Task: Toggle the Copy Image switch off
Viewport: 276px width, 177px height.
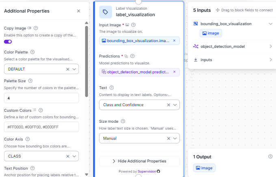Action: pos(8,42)
